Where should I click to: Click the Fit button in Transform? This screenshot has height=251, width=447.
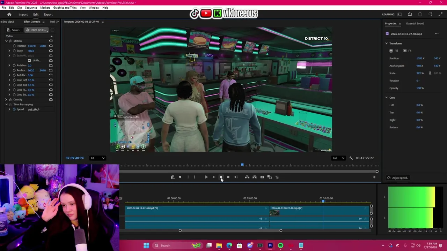(408, 51)
